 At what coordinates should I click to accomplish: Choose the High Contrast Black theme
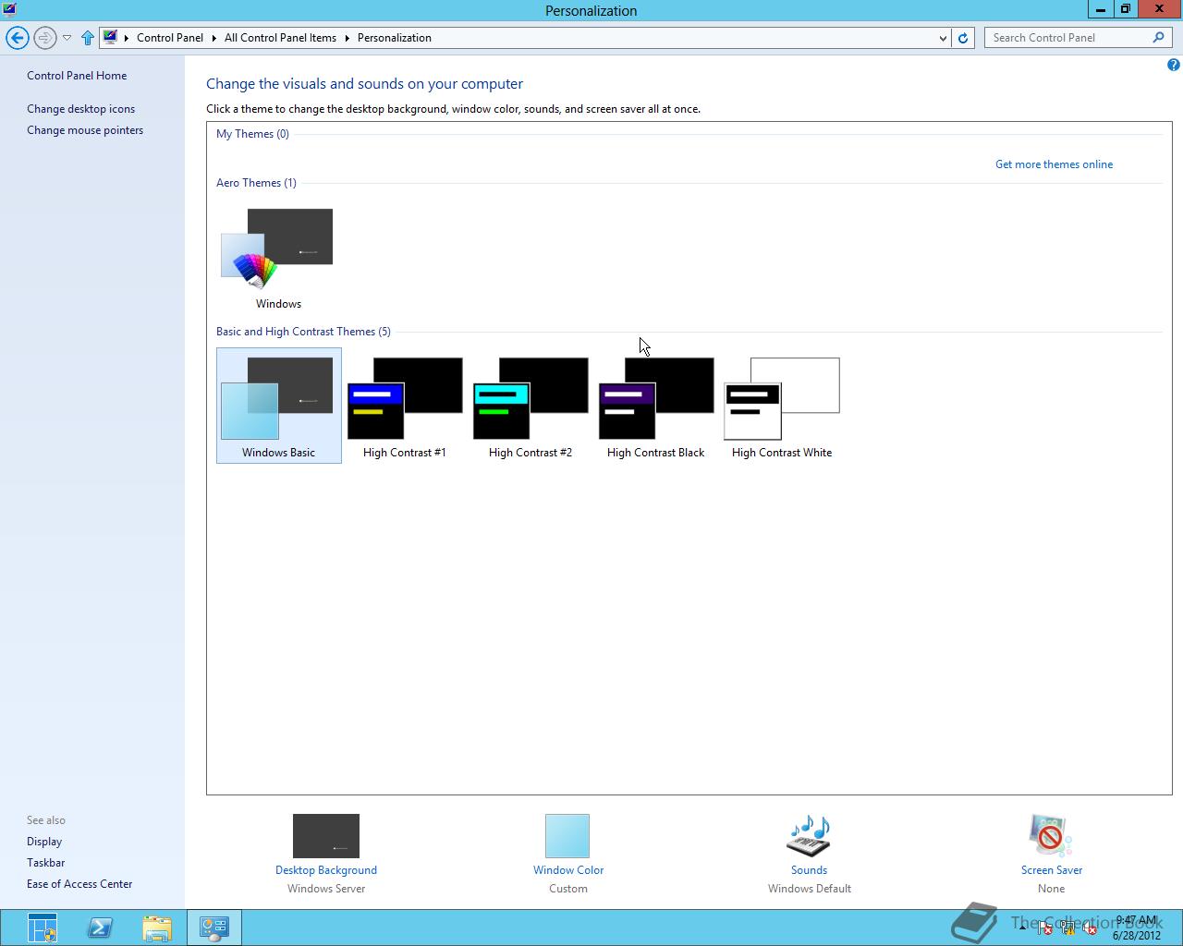pyautogui.click(x=655, y=405)
